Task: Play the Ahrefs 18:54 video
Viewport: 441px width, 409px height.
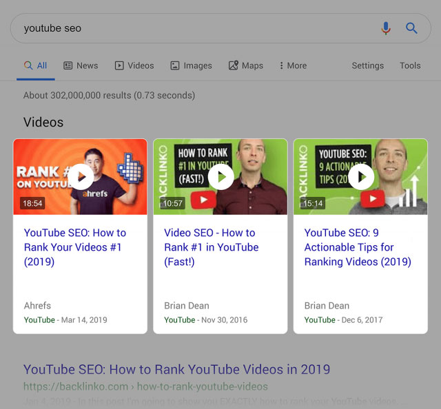Action: coord(80,177)
